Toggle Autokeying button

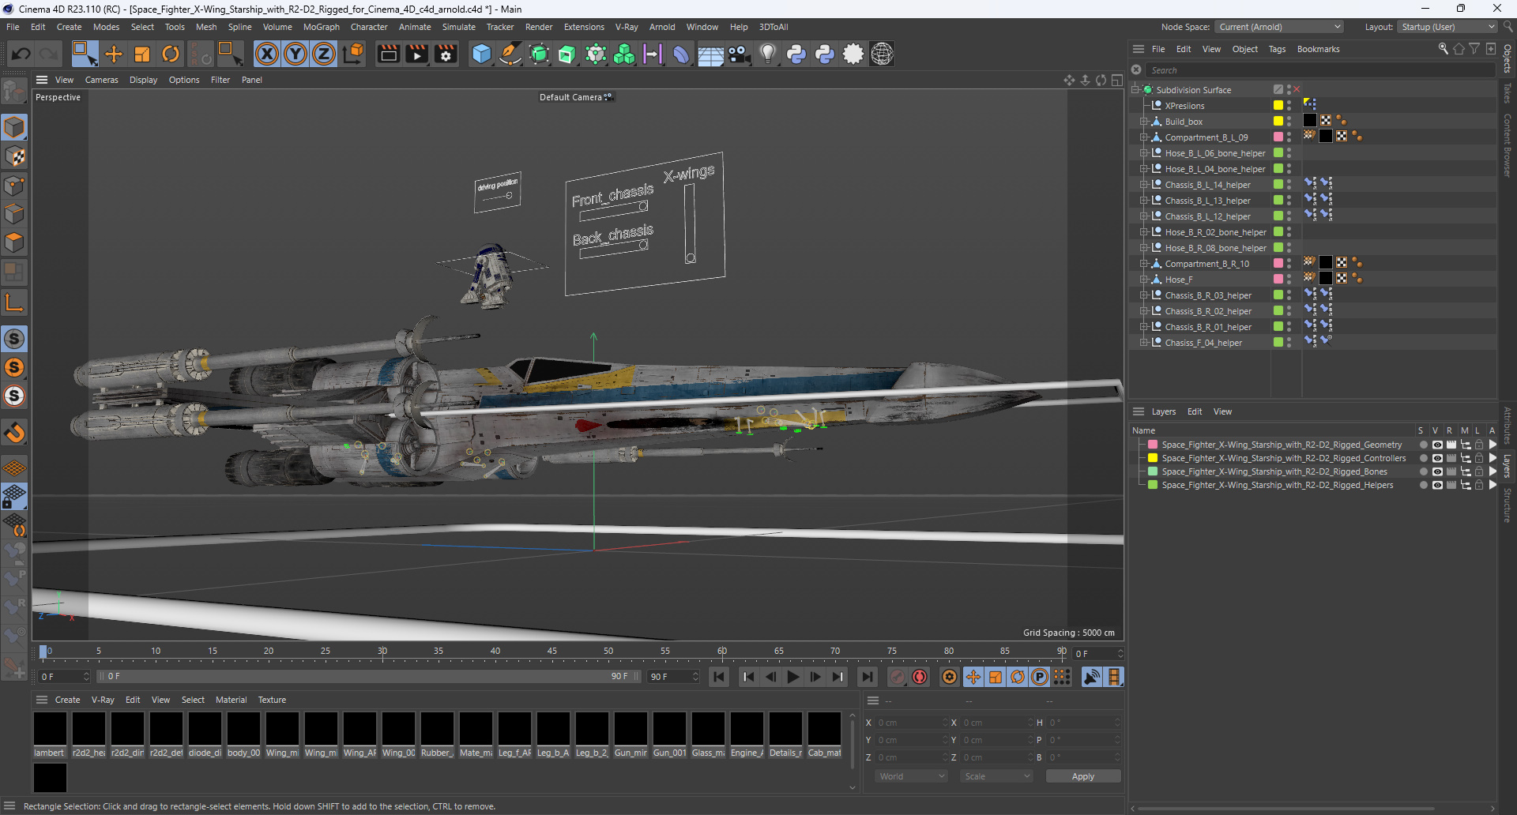pos(920,677)
